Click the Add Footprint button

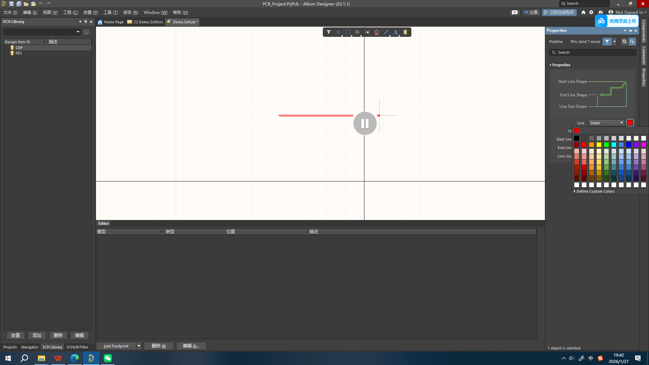click(x=116, y=346)
